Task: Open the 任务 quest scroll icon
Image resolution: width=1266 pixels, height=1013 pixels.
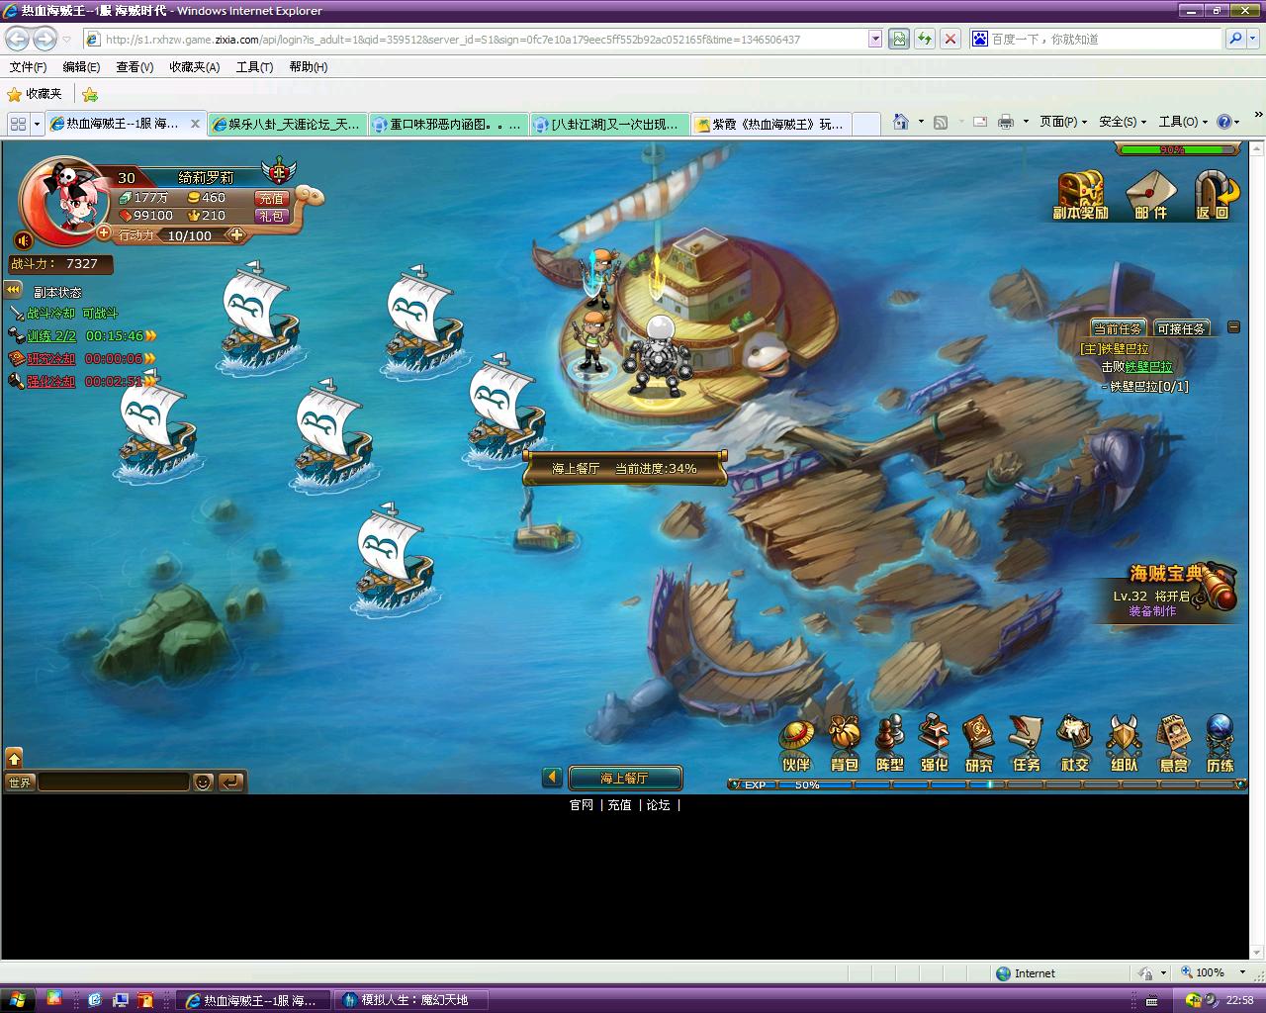Action: [1026, 744]
